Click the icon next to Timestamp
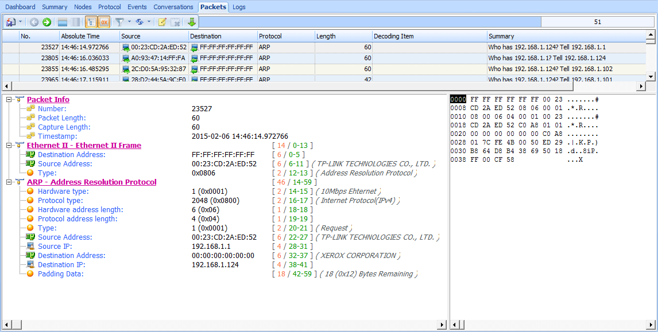This screenshot has width=658, height=332. (30, 136)
